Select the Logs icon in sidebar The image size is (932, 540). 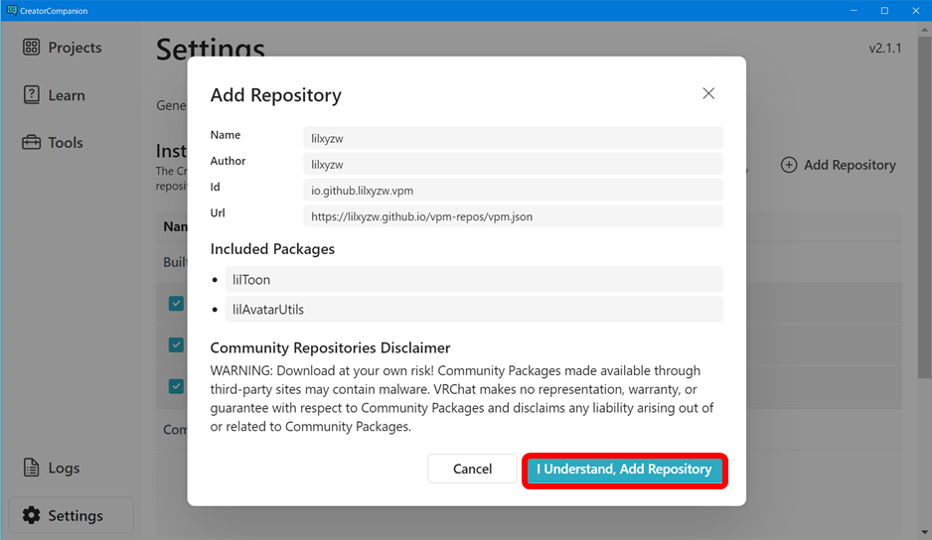pyautogui.click(x=32, y=469)
